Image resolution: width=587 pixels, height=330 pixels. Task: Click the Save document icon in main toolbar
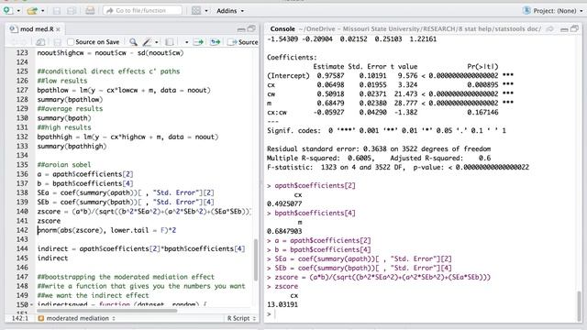57,11
